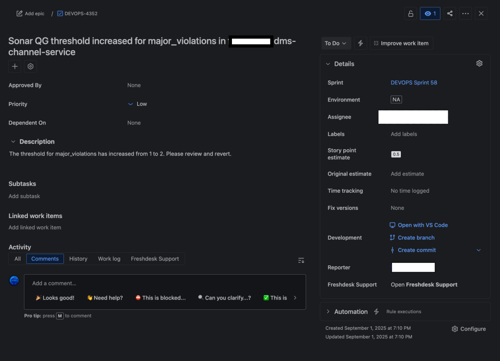Click the Improve work item button
Viewport: 500px width, 361px height.
(x=401, y=43)
